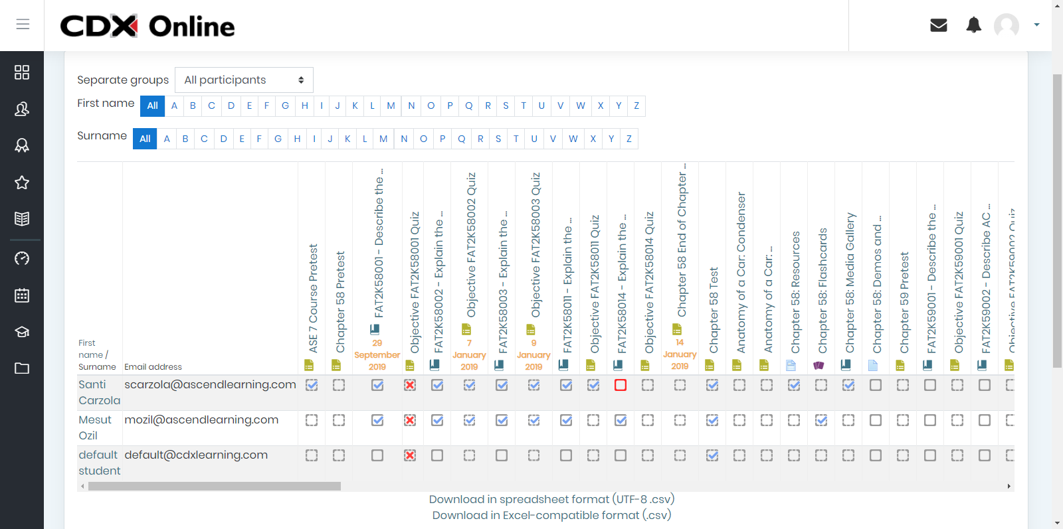Image resolution: width=1063 pixels, height=529 pixels.
Task: Open the All participants groups dropdown
Action: [x=244, y=80]
